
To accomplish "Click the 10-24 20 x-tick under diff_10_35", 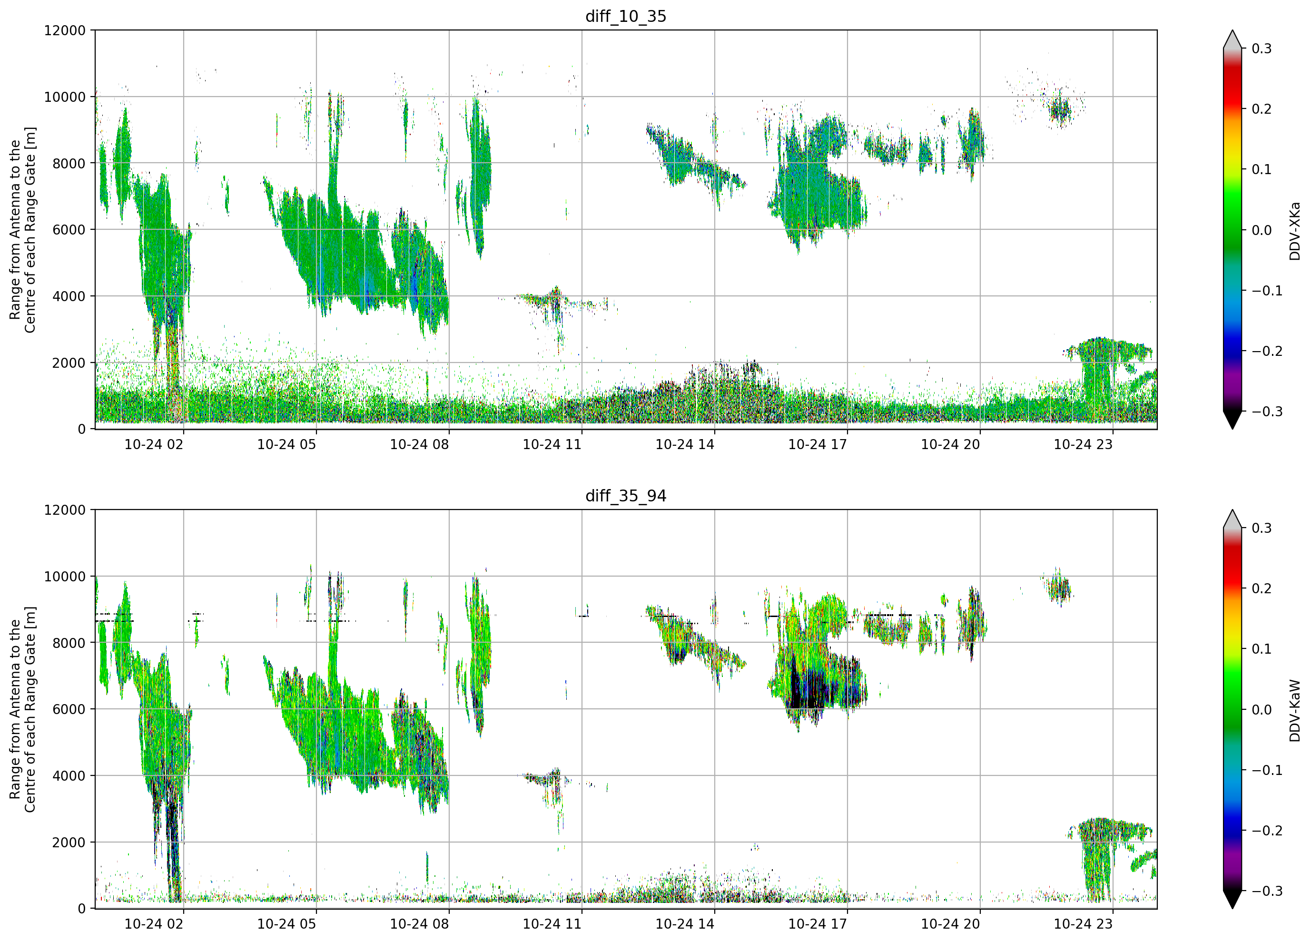I will [x=950, y=444].
